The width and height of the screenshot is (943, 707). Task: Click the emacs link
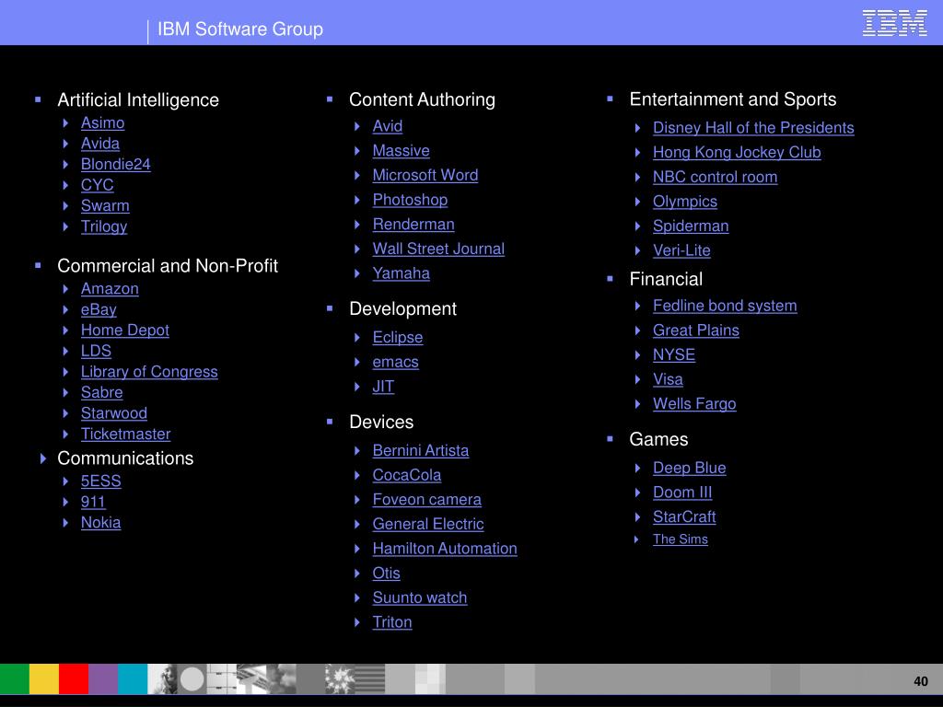[x=395, y=362]
